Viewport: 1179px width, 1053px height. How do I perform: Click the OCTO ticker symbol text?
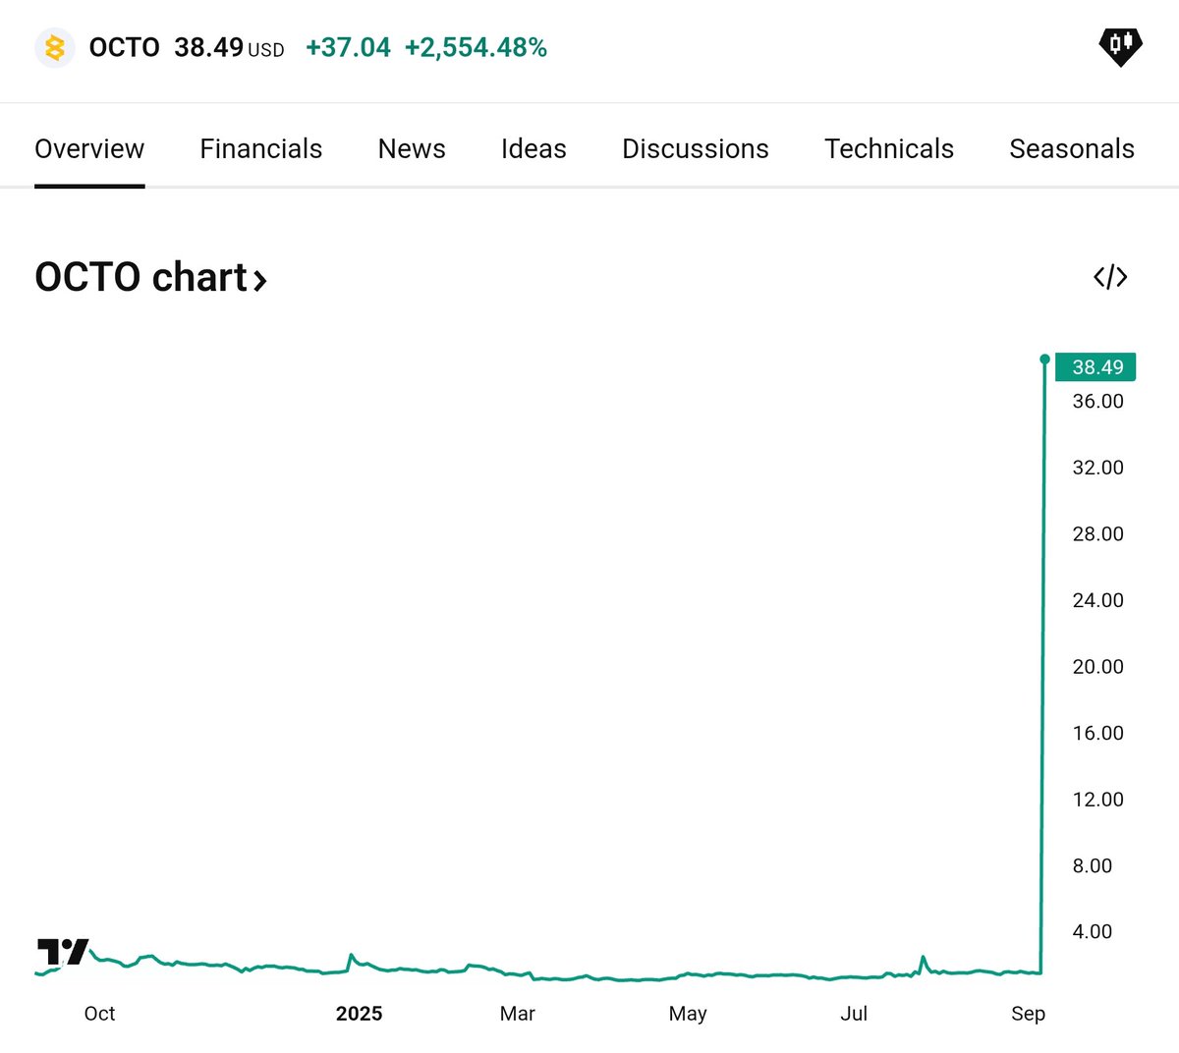[x=124, y=47]
